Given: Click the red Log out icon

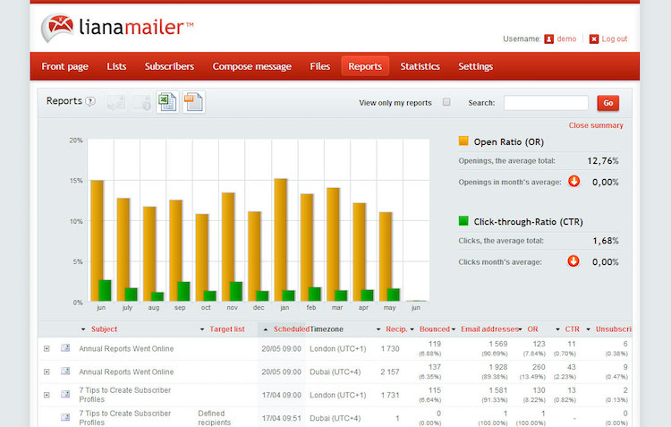Looking at the screenshot, I should point(593,38).
